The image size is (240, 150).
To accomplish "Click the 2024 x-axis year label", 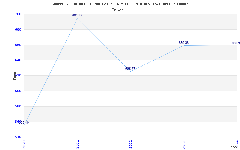I will [237, 144].
